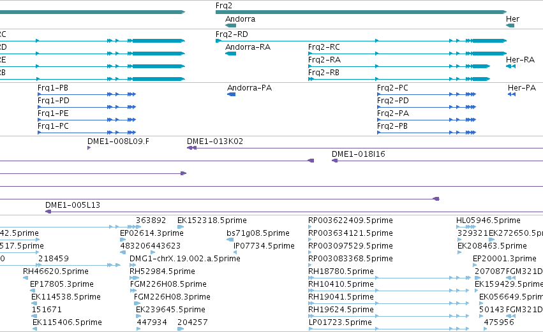
Task: Open RH52984.5prime EST
Action: click(x=162, y=271)
